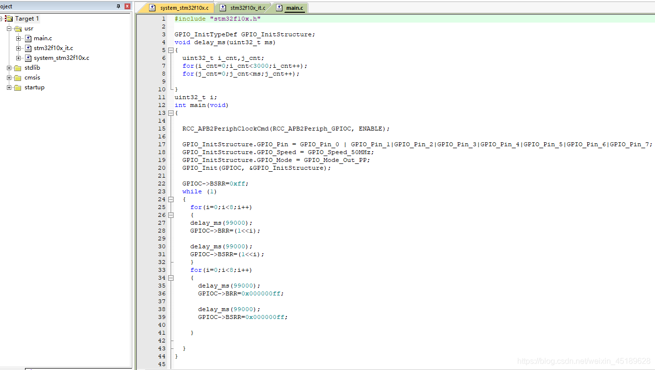Click the file icon on system_stm32f10x.c tab

[x=152, y=8]
